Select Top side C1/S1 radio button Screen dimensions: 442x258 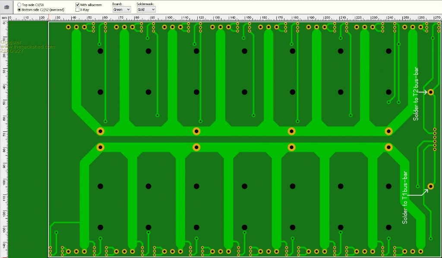[x=19, y=4]
